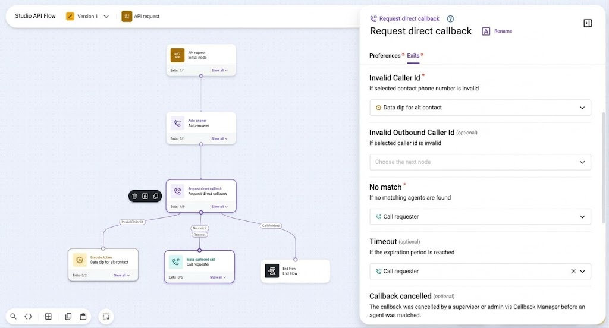Open the Invalid Outbound Caller Id dropdown
The height and width of the screenshot is (328, 609).
click(x=480, y=162)
